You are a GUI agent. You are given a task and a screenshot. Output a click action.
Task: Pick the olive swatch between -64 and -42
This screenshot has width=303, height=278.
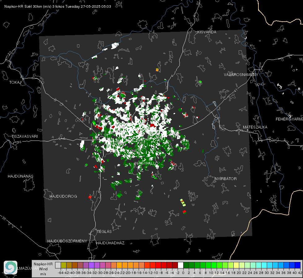coord(63,265)
